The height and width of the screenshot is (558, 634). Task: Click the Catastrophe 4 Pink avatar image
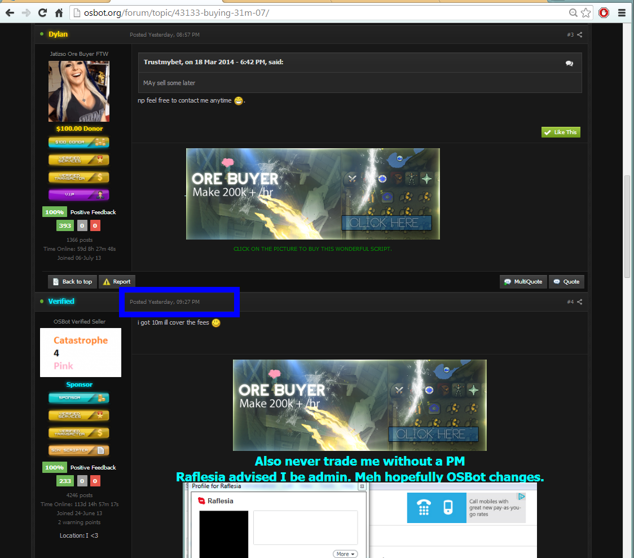click(81, 352)
